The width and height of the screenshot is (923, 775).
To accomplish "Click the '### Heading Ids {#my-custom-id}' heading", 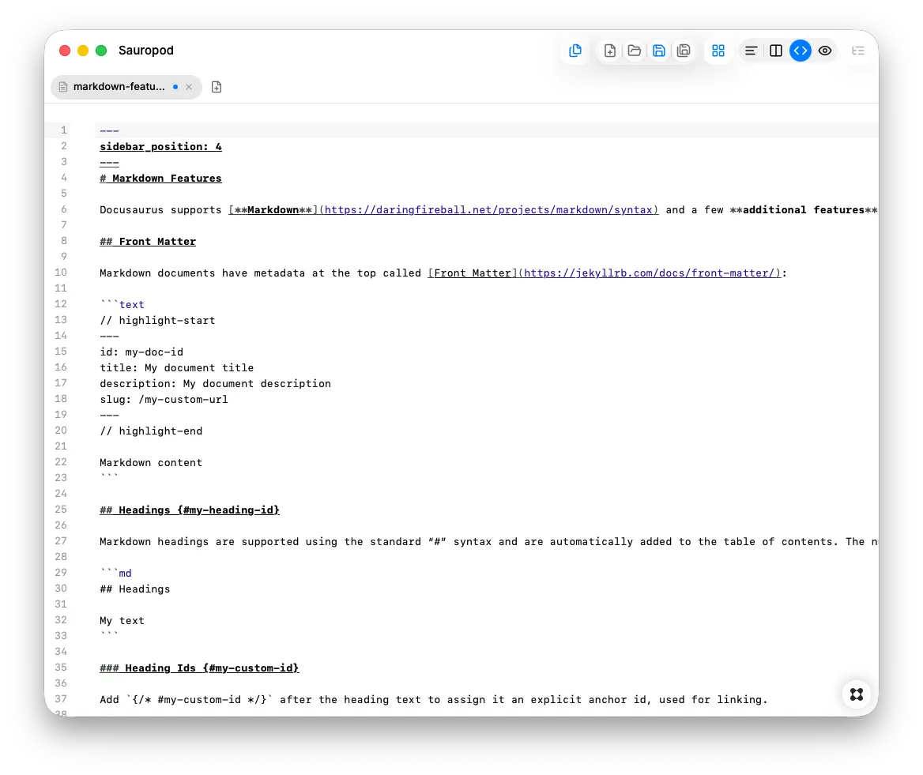I will point(200,668).
